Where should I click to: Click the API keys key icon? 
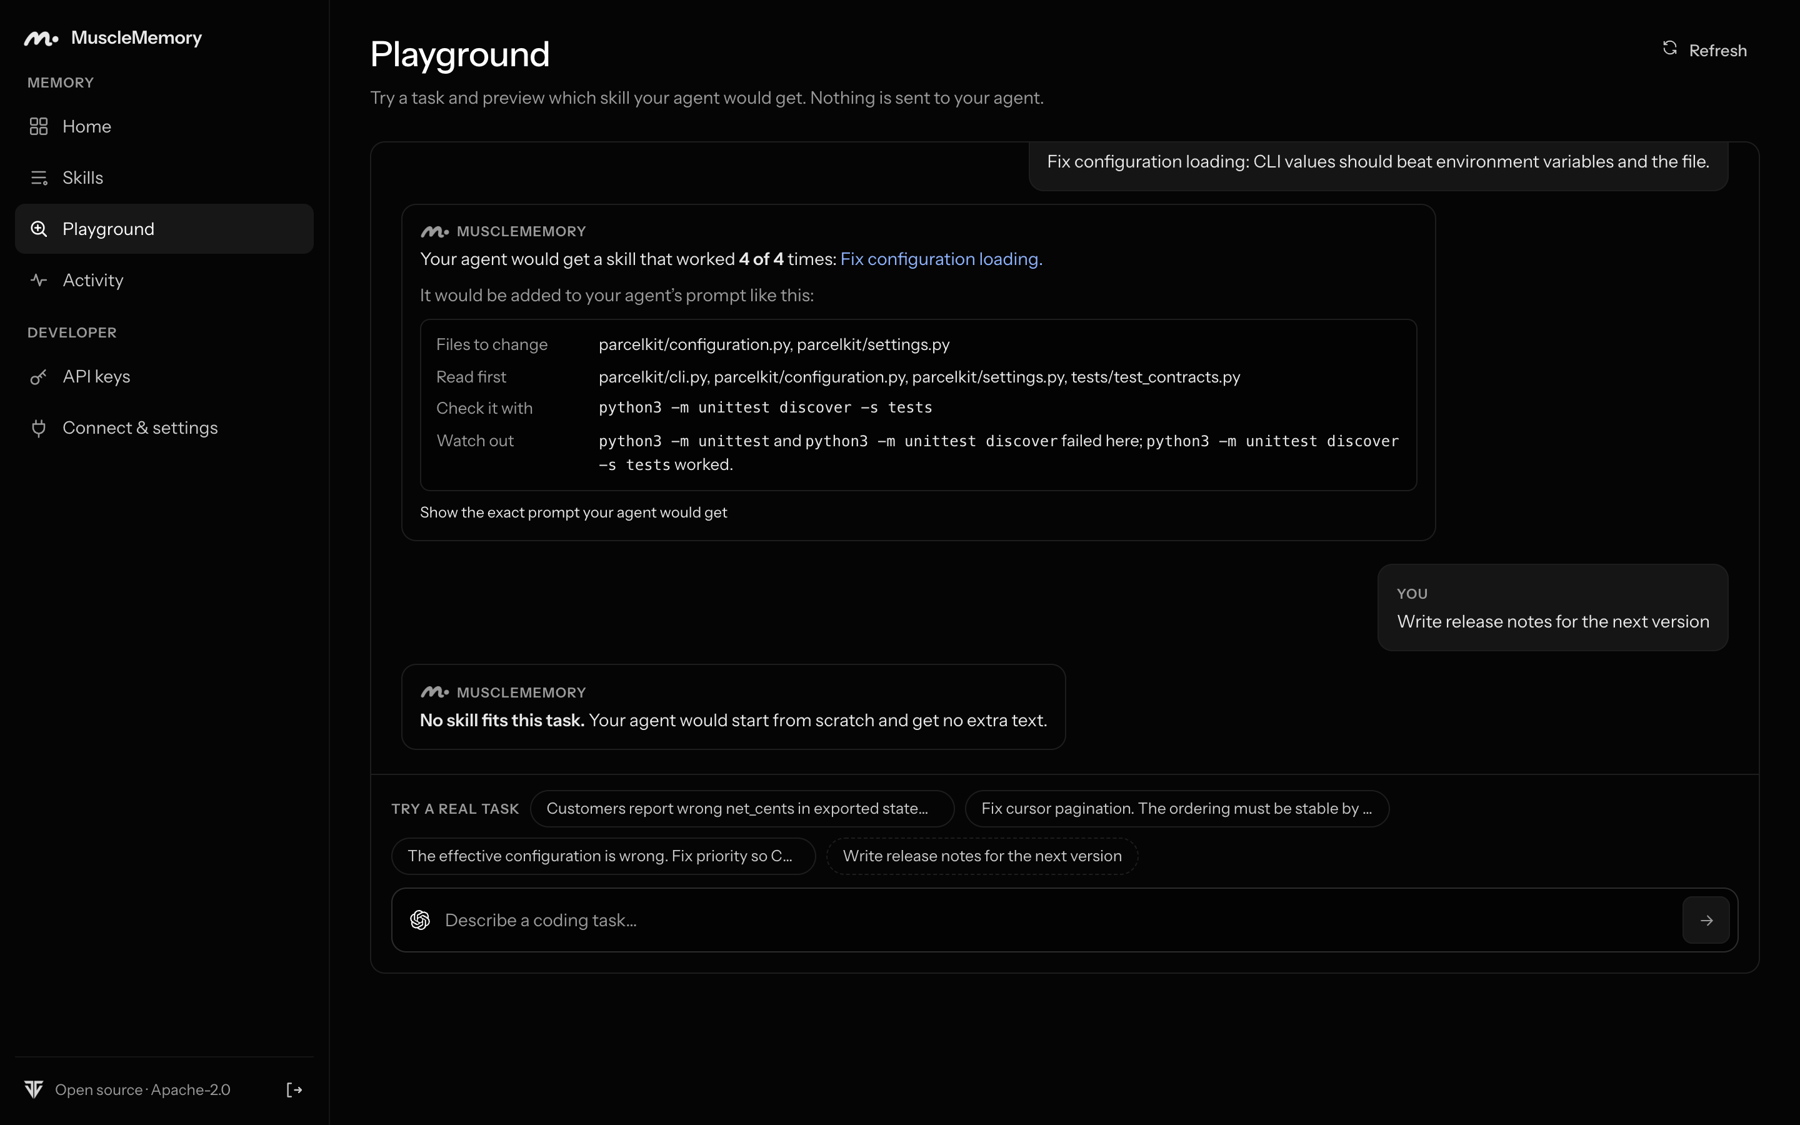point(39,377)
